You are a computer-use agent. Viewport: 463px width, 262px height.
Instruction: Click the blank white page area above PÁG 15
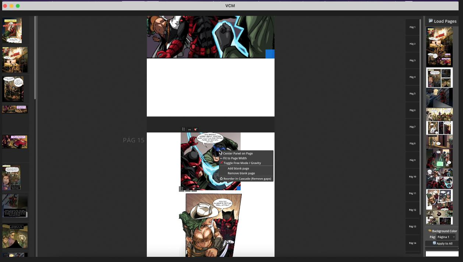pos(211,88)
